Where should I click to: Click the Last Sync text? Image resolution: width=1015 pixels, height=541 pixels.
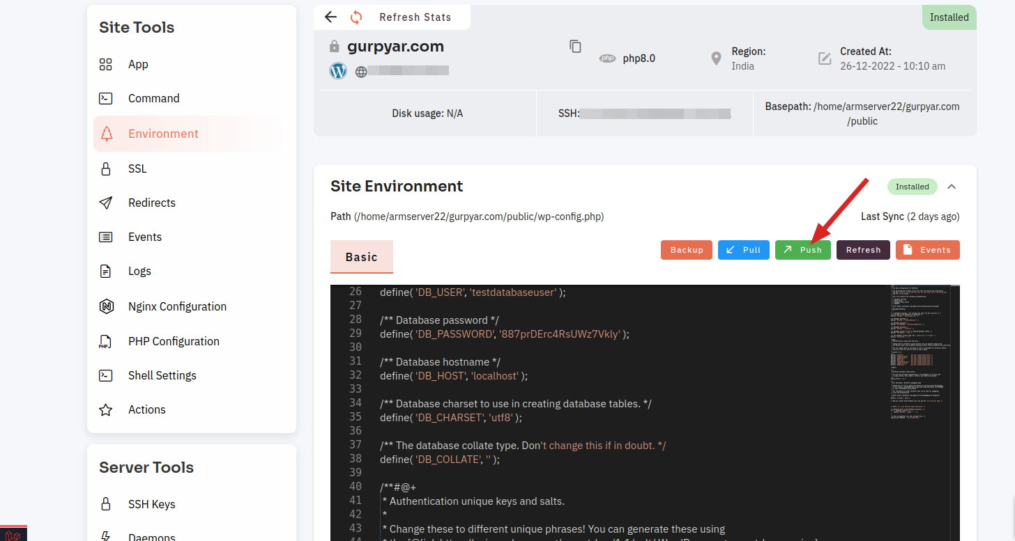[910, 217]
